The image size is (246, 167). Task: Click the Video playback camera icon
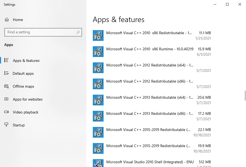click(6, 112)
